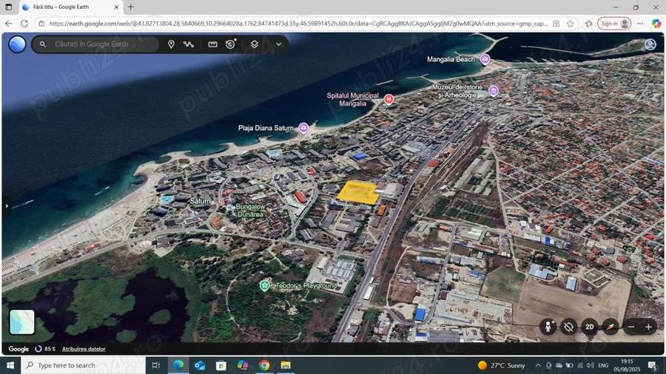
Task: Select the Add placemark tool
Action: click(171, 44)
